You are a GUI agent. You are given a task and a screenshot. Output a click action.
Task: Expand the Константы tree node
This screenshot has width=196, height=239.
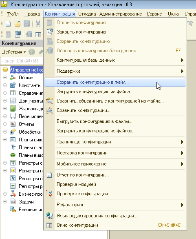coord(5,85)
